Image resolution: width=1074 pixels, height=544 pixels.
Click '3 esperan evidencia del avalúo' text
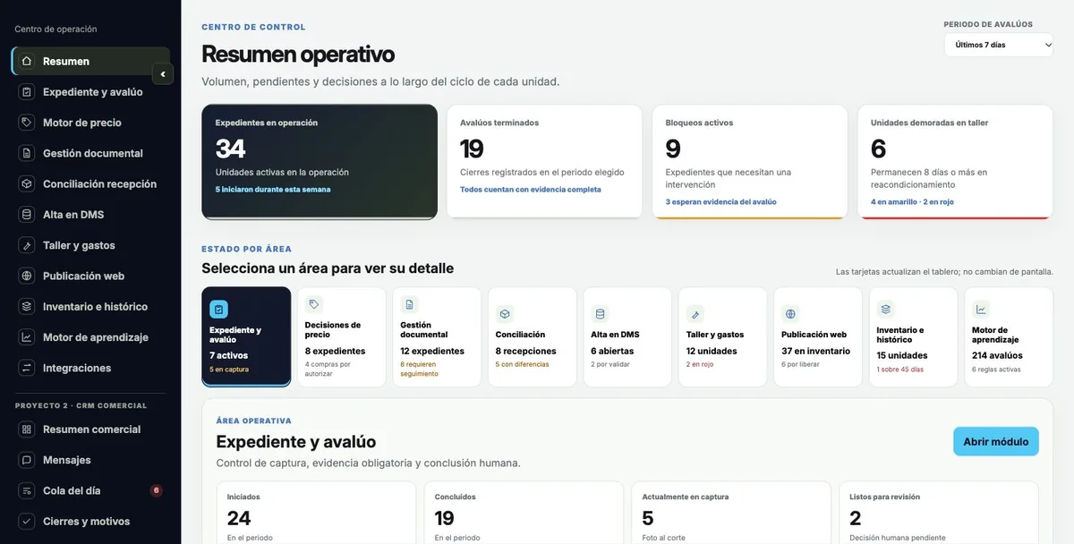tap(721, 202)
